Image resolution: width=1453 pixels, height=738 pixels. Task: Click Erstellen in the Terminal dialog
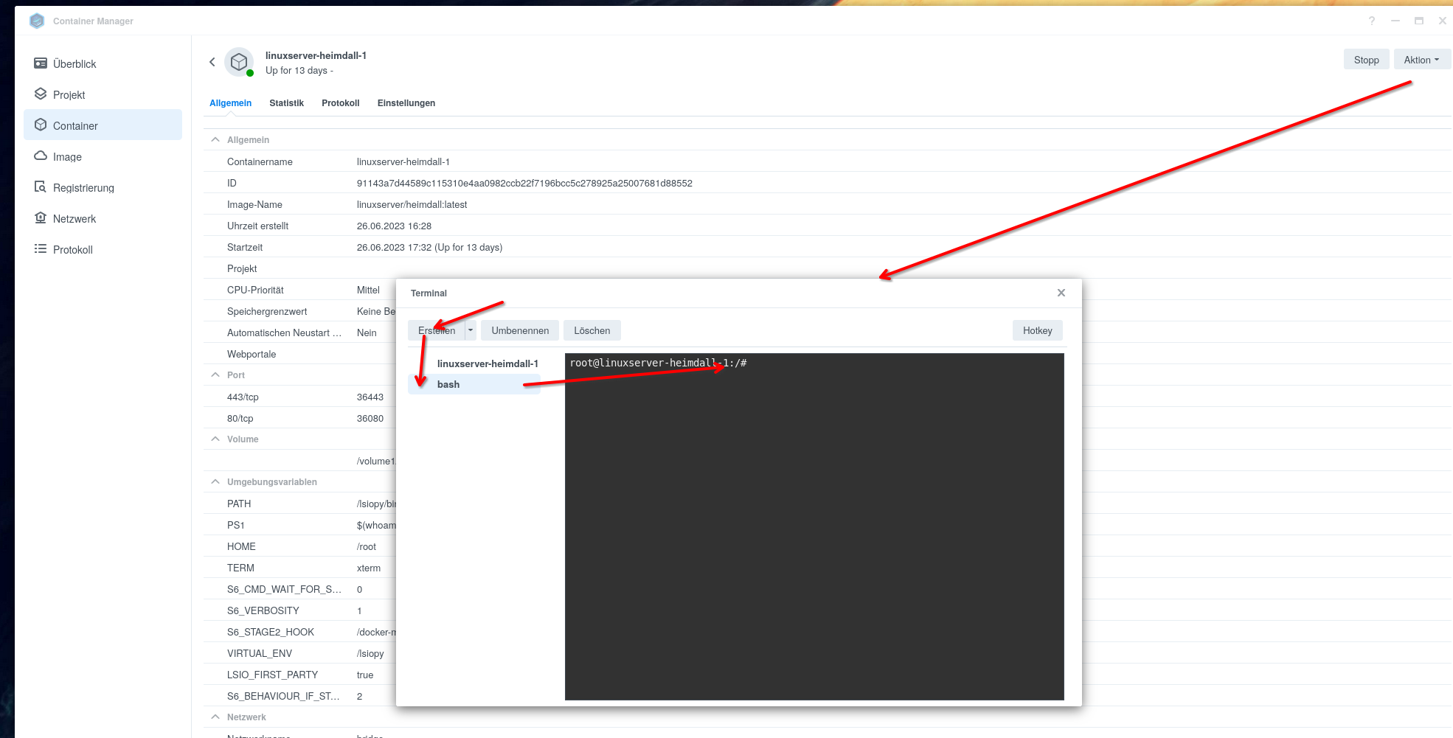(436, 330)
